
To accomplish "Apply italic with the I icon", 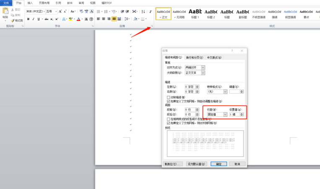I will (34, 19).
